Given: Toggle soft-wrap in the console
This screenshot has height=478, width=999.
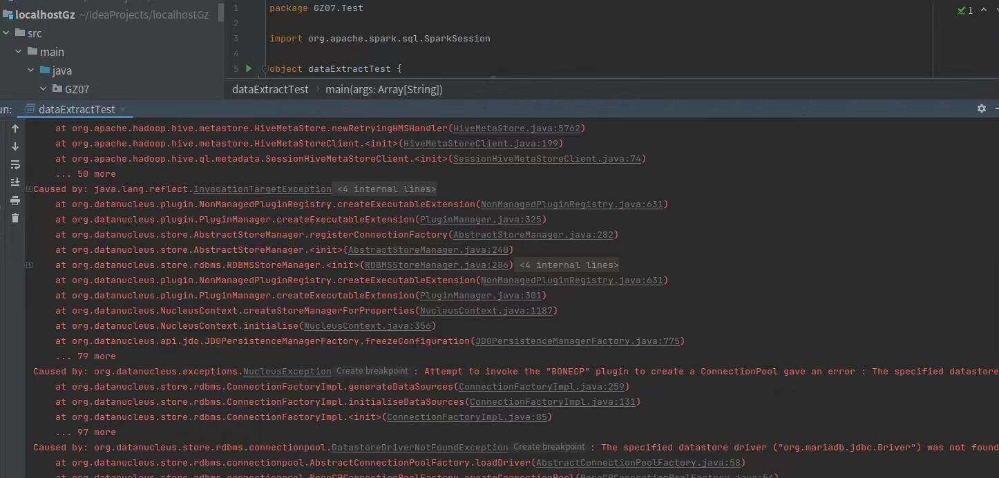Looking at the screenshot, I should (15, 164).
